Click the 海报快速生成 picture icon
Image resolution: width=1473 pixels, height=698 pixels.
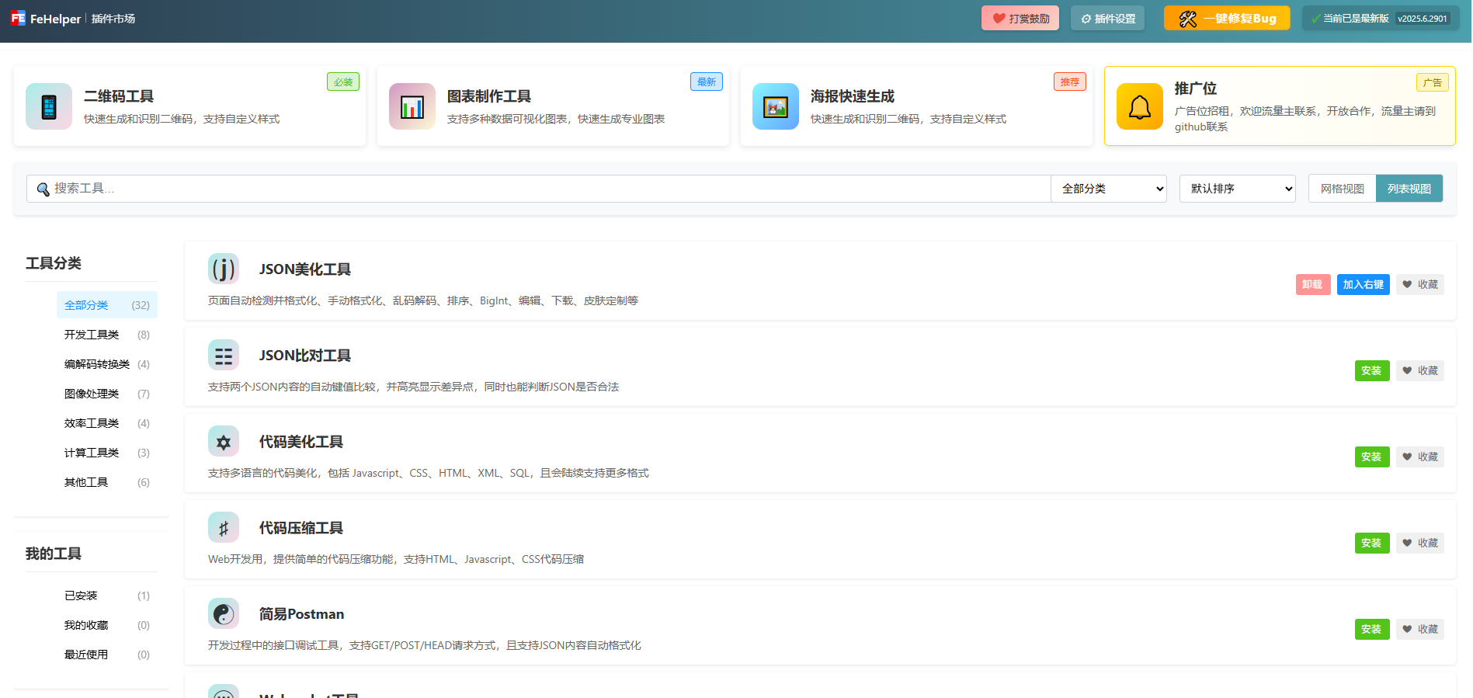pos(776,106)
